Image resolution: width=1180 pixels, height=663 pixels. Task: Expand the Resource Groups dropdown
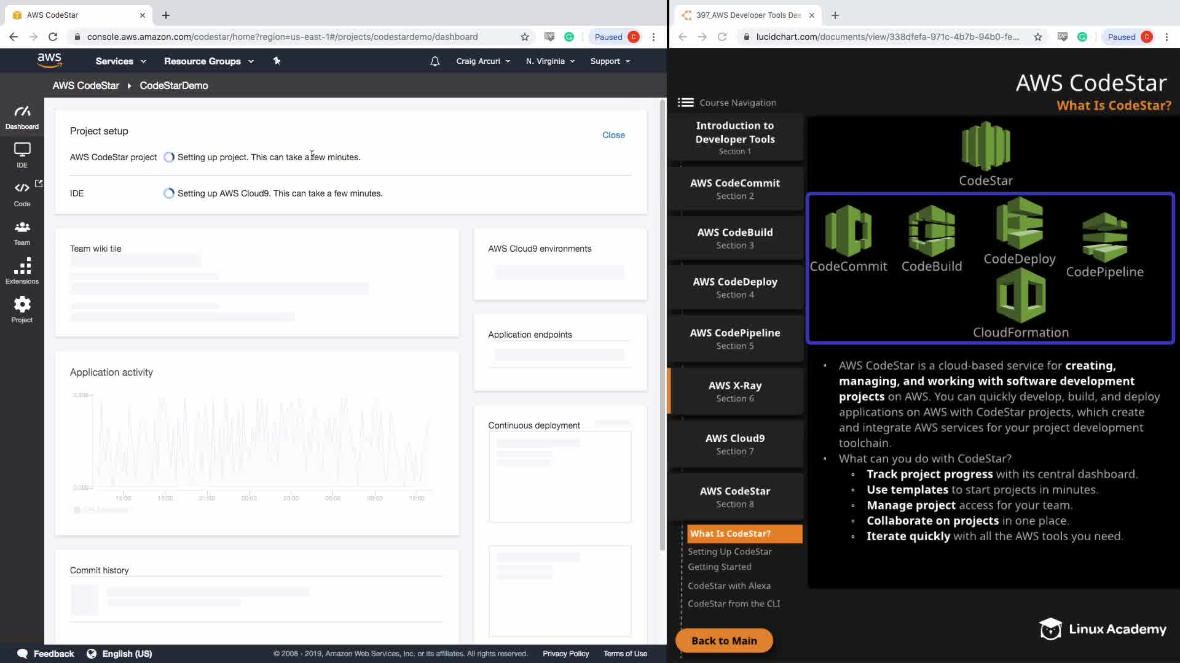click(x=208, y=61)
